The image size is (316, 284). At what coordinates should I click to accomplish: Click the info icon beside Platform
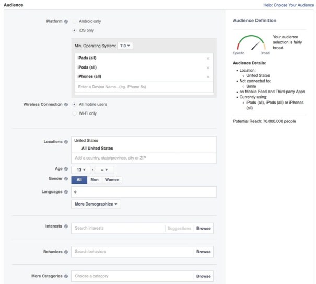tap(66, 21)
